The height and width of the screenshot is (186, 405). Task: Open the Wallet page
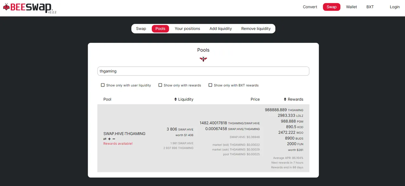pyautogui.click(x=352, y=7)
